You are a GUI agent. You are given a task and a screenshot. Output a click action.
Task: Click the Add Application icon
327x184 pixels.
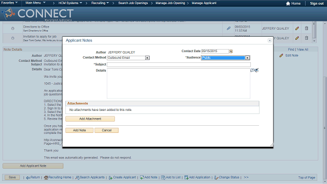(x=186, y=177)
